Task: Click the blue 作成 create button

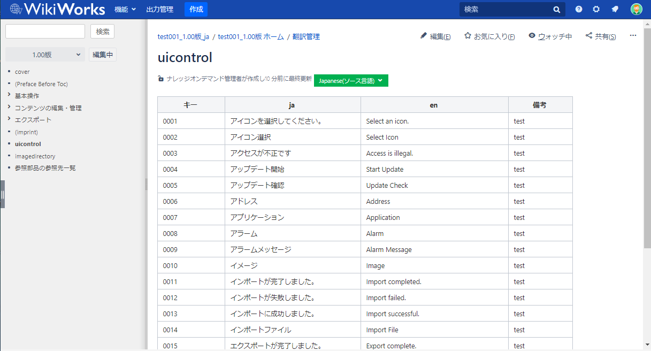Action: point(196,9)
